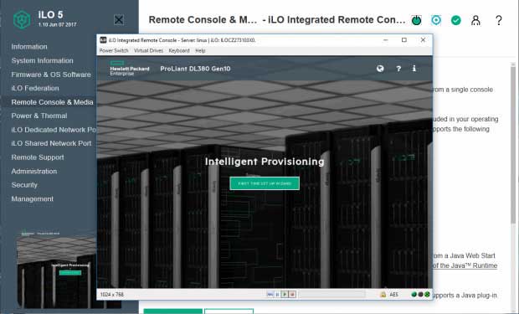The height and width of the screenshot is (314, 519).
Task: Click the skip-to-start playback control in console status bar
Action: click(x=270, y=294)
